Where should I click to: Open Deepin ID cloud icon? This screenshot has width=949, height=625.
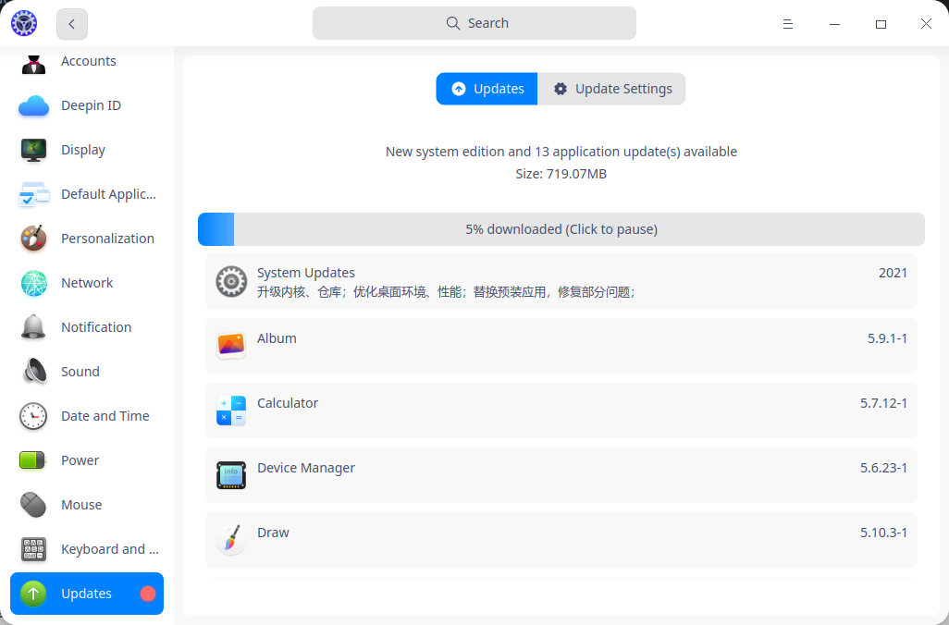coord(33,106)
